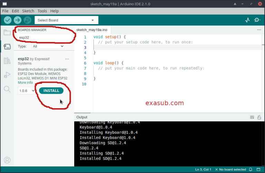Toggle the Boards Manager sidebar icon

tap(7, 47)
